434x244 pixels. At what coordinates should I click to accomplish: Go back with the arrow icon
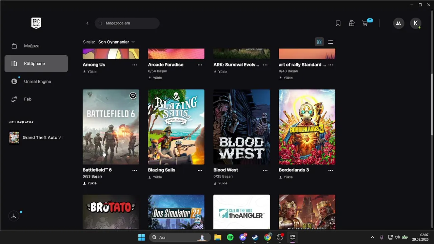click(x=87, y=23)
